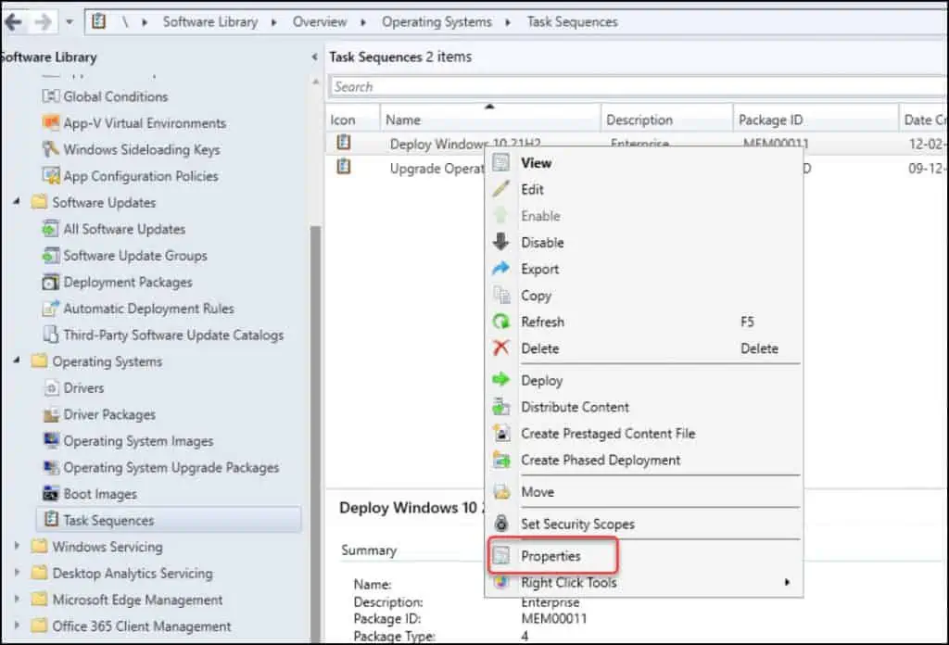The width and height of the screenshot is (949, 645).
Task: Click the Distribute Content icon
Action: (501, 407)
